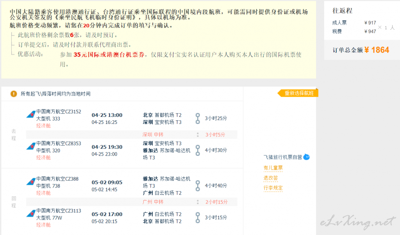Click the aircraft type 中型机 738
Image resolution: width=400 pixels, height=235 pixels.
pyautogui.click(x=48, y=186)
